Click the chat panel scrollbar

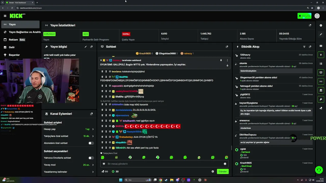point(231,148)
